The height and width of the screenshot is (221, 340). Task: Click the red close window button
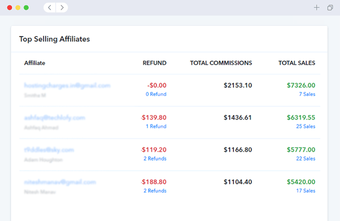[10, 8]
